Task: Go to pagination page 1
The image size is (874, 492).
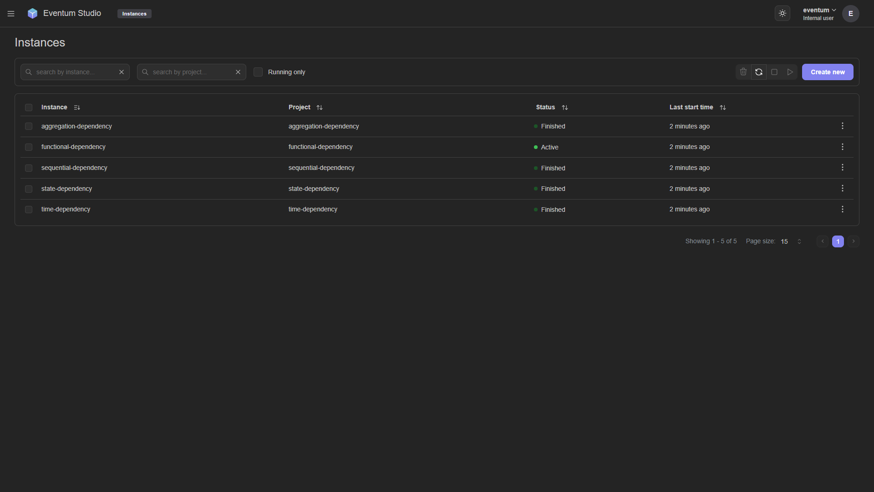Action: [x=838, y=241]
